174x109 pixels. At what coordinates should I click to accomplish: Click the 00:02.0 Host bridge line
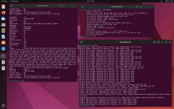tap(110, 52)
